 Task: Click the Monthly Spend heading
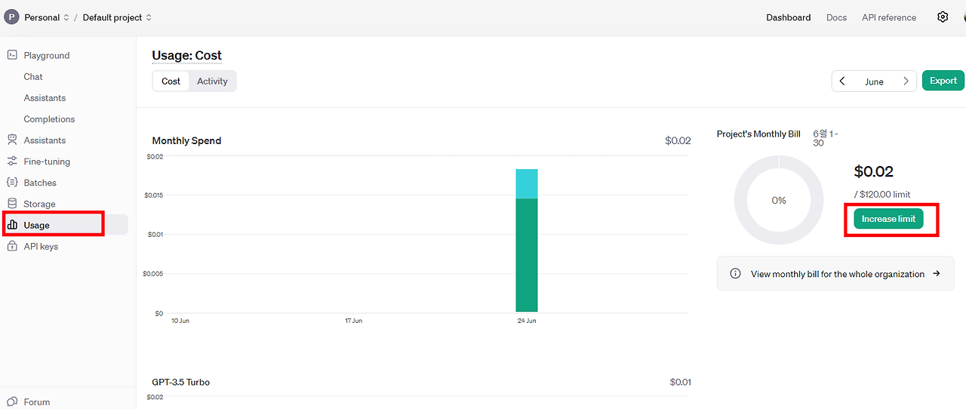(186, 140)
